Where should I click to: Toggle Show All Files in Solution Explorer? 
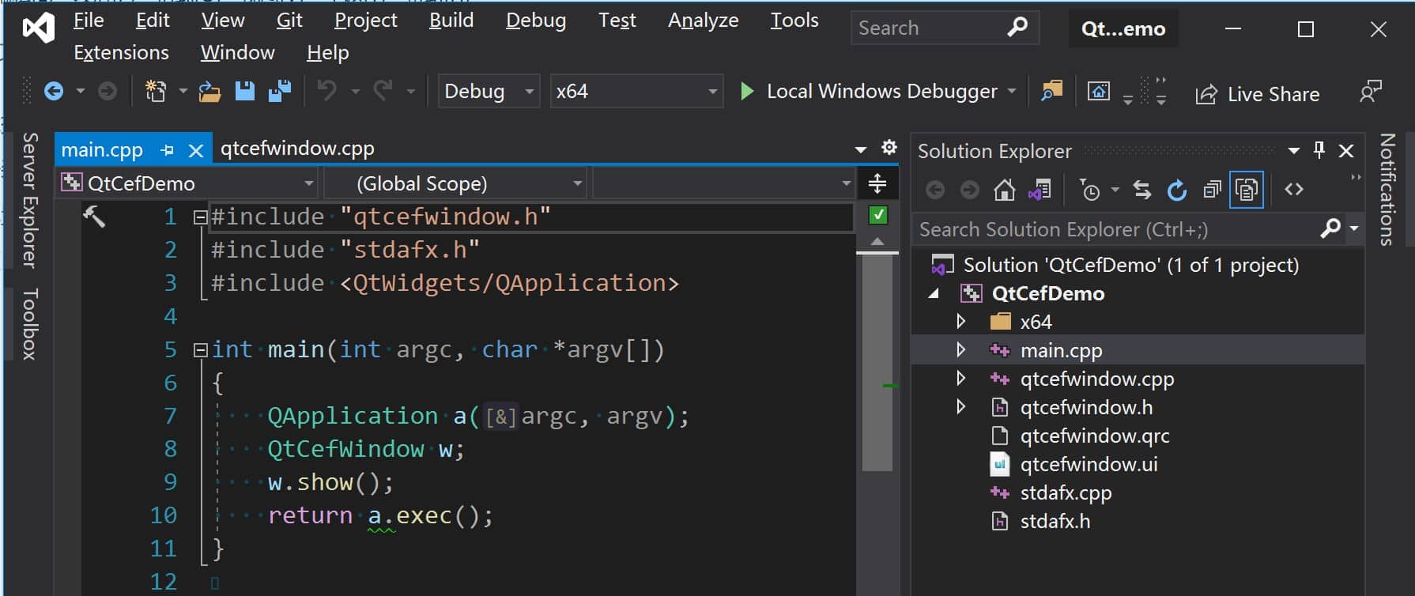1247,190
